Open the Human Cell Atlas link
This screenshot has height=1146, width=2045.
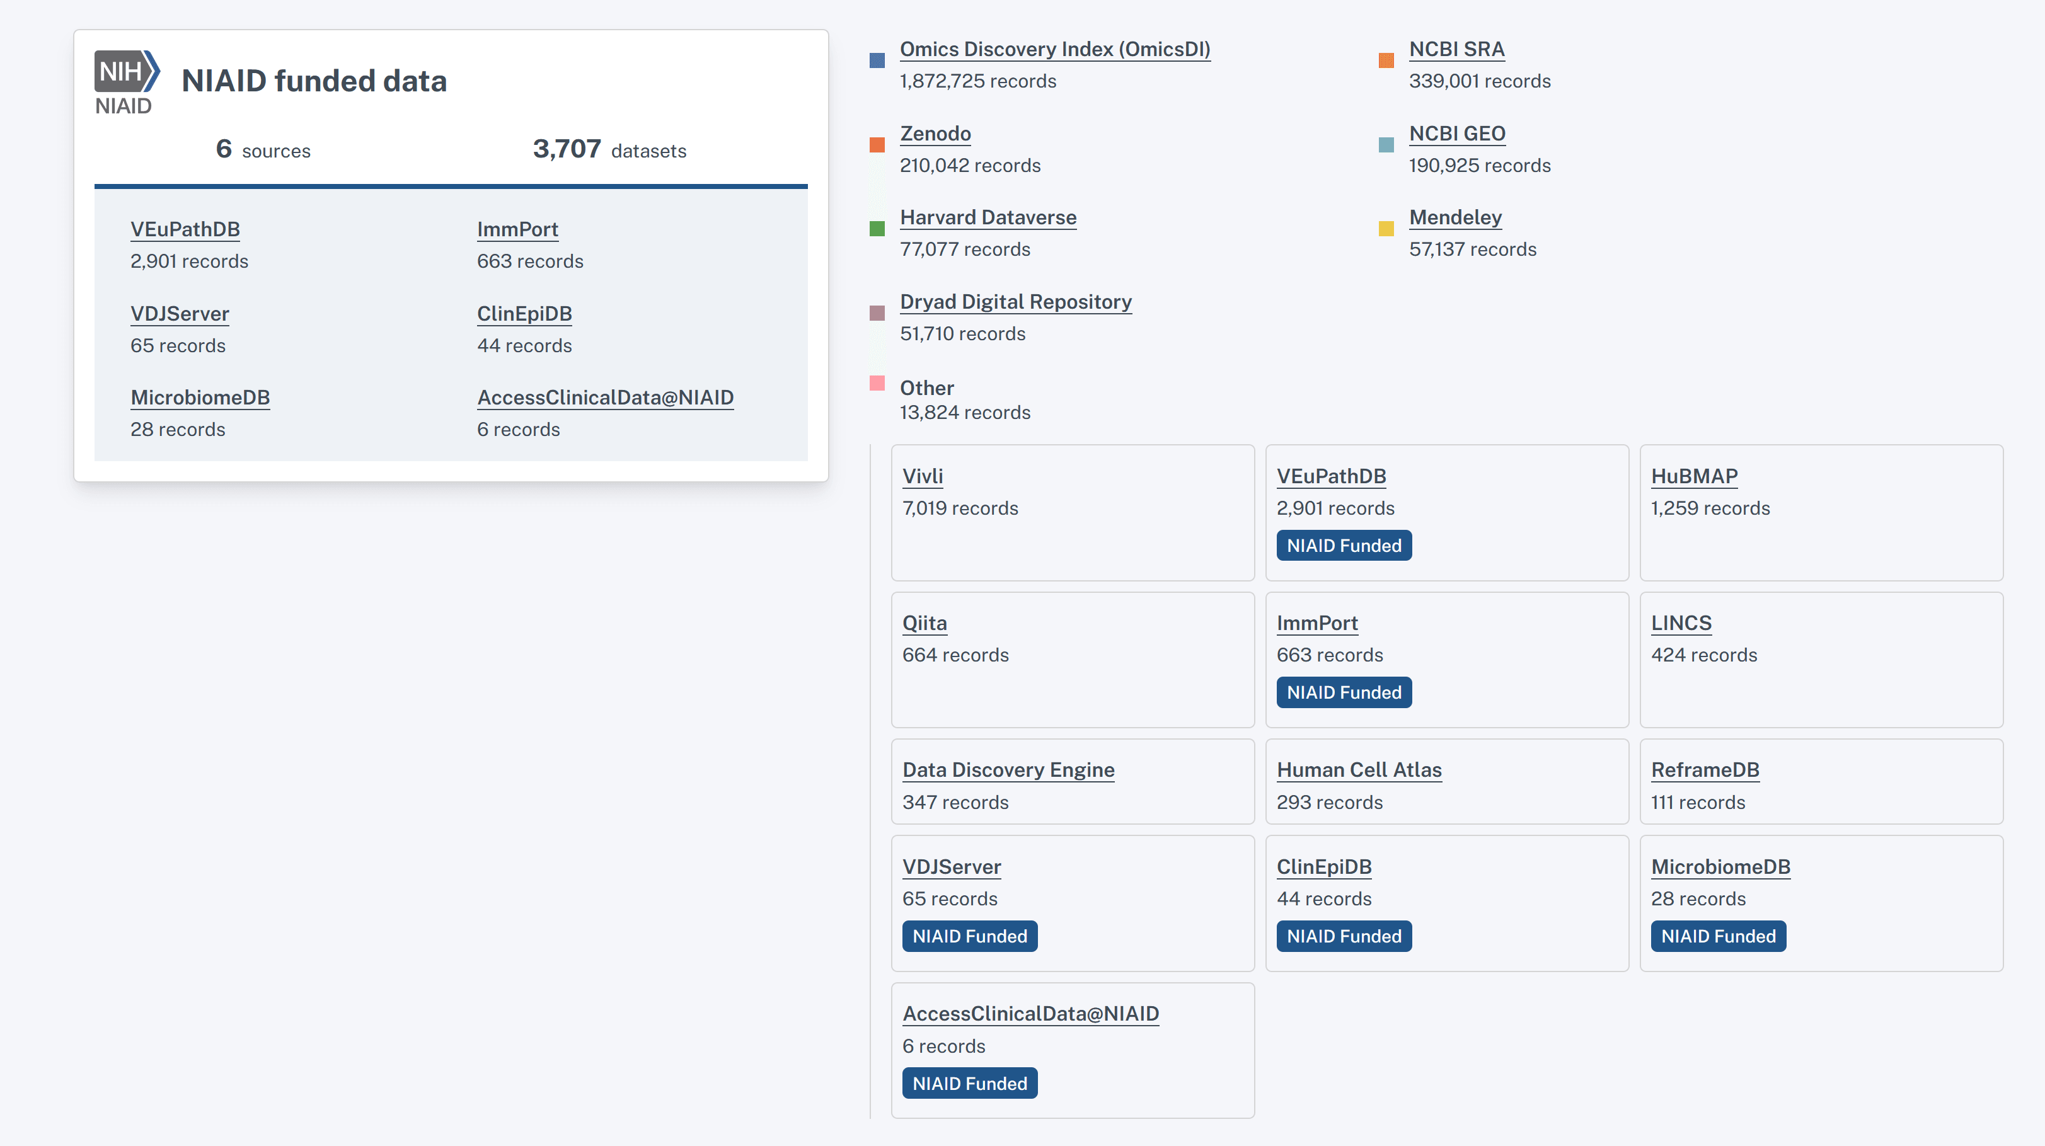[x=1359, y=770]
